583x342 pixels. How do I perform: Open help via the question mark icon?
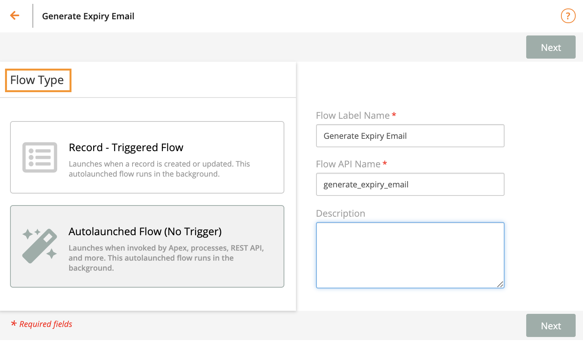568,16
